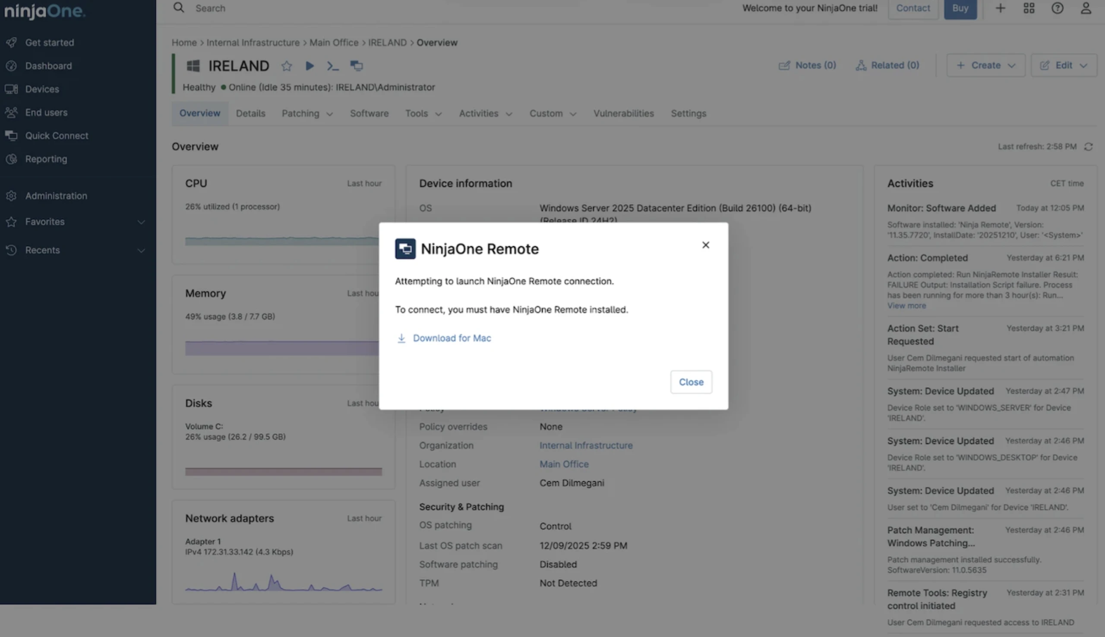The image size is (1105, 637).
Task: Refresh overview with the refresh icon
Action: (x=1088, y=147)
